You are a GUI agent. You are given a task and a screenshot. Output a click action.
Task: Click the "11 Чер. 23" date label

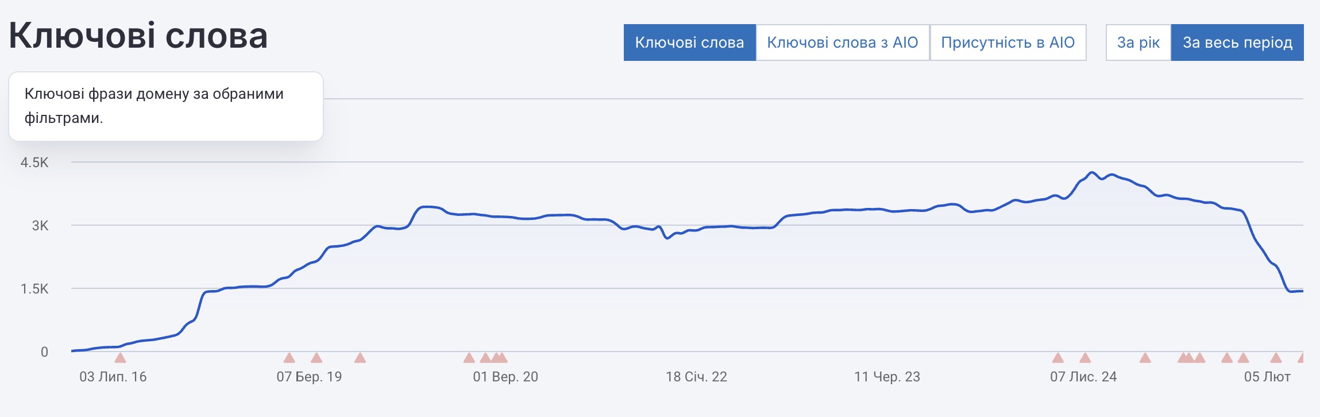(887, 377)
